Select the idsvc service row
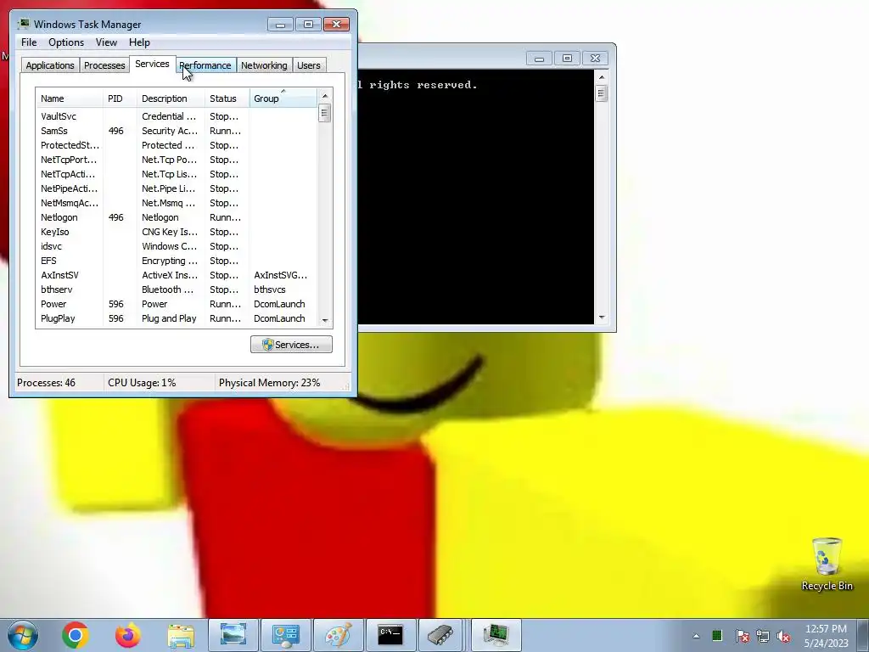This screenshot has width=869, height=652. (177, 246)
